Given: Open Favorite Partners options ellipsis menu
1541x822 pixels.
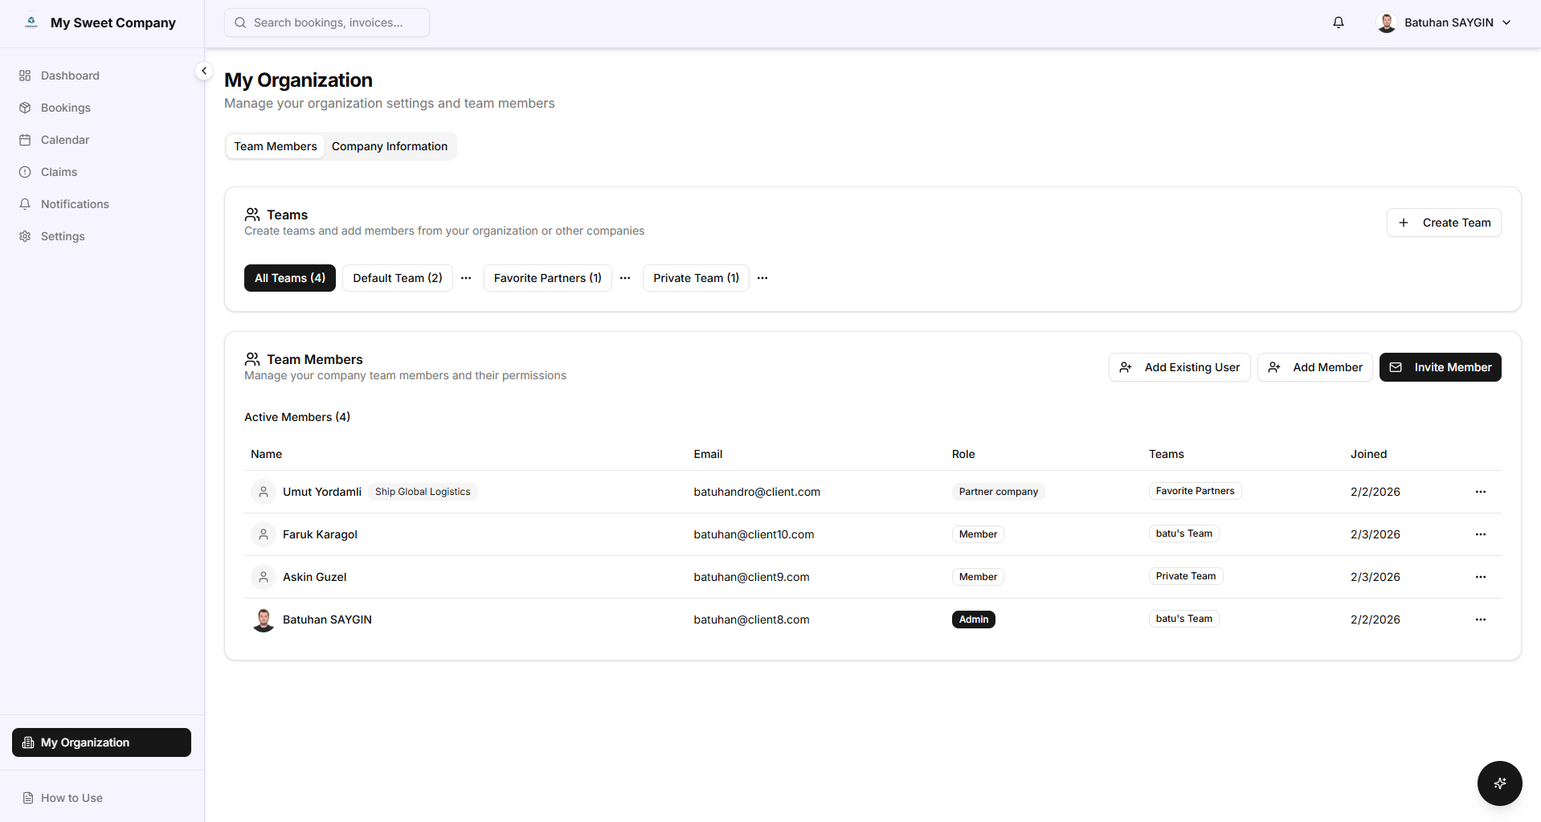Looking at the screenshot, I should coord(625,278).
